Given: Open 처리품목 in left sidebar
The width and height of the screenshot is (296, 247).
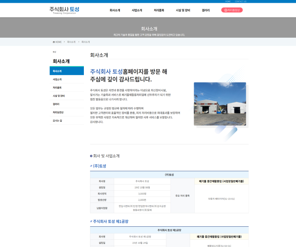Looking at the screenshot, I should (x=57, y=88).
